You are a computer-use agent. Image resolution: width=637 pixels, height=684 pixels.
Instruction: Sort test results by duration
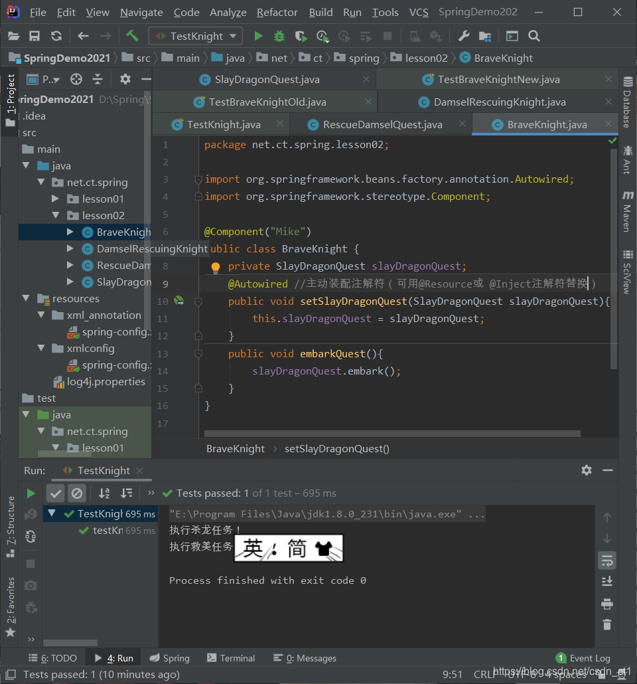point(127,493)
